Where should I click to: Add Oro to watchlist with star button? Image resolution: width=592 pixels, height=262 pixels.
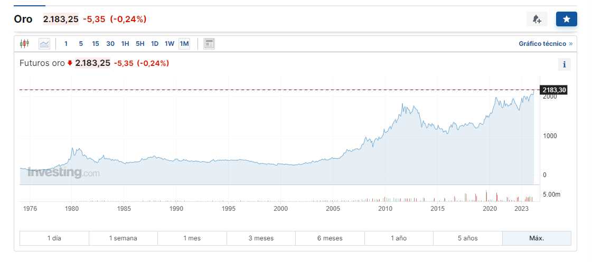click(566, 20)
